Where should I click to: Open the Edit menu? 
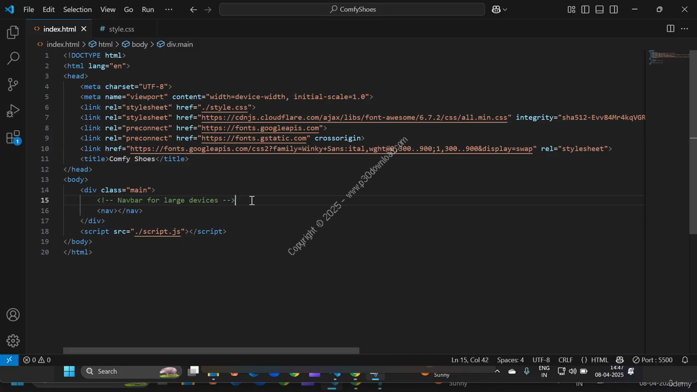point(48,9)
